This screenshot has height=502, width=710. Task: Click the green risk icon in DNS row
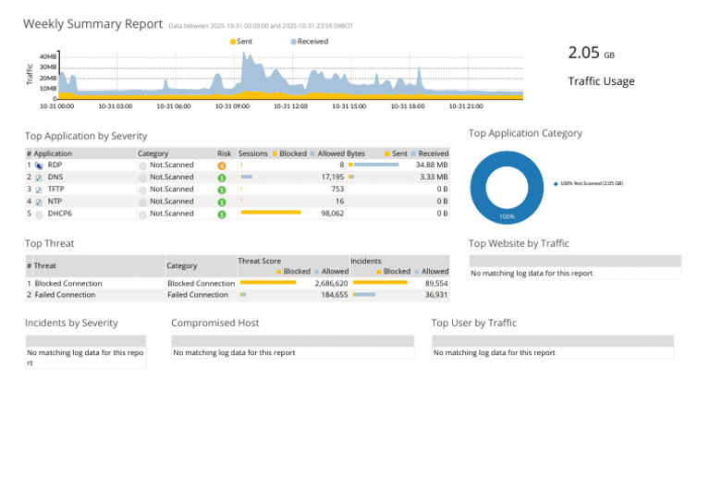click(222, 178)
